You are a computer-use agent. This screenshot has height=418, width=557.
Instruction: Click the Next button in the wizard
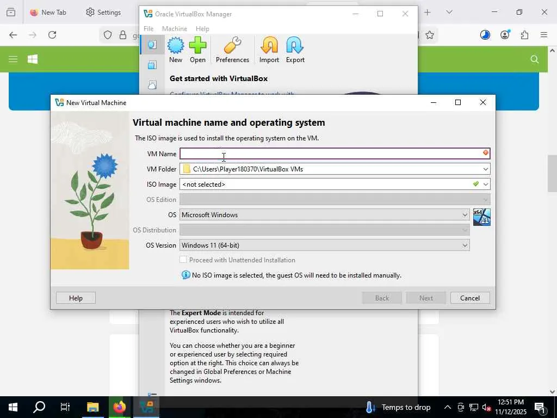(x=426, y=298)
